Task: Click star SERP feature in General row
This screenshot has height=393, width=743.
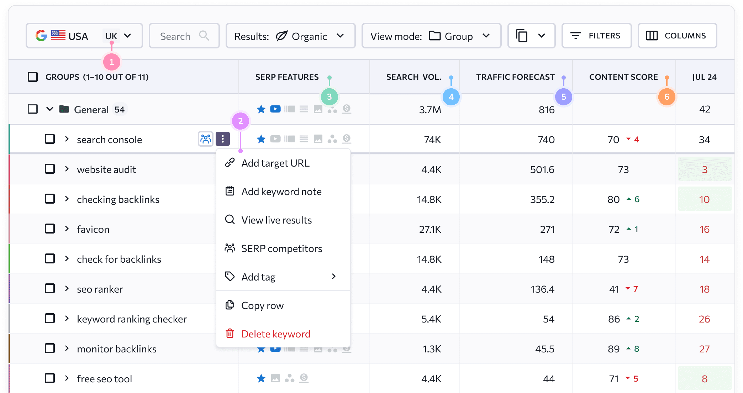Action: tap(261, 109)
